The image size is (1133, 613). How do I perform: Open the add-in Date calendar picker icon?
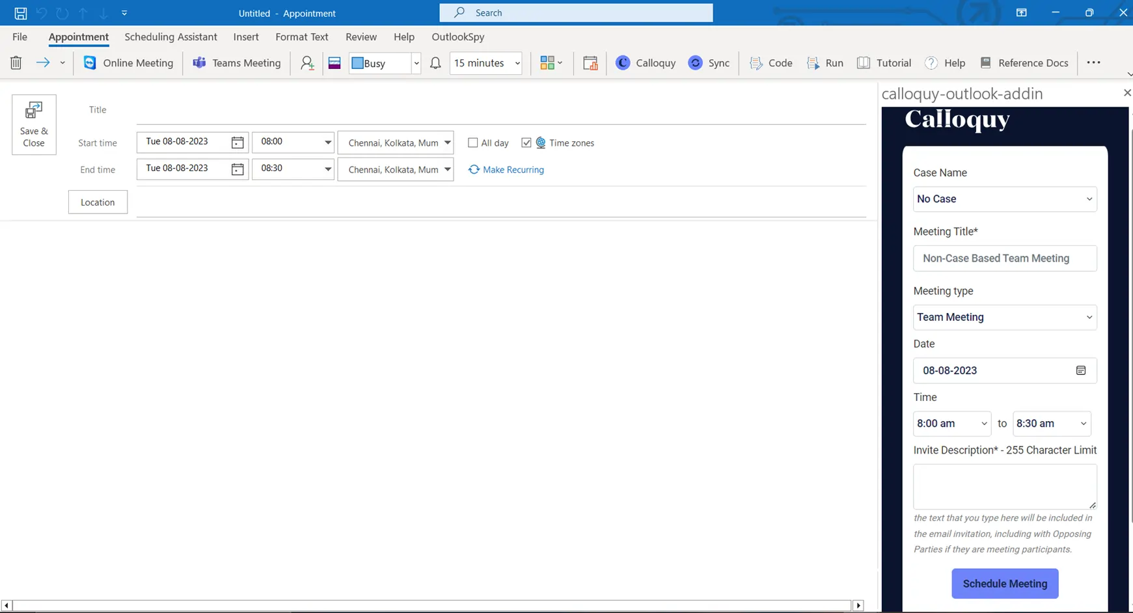(x=1081, y=370)
